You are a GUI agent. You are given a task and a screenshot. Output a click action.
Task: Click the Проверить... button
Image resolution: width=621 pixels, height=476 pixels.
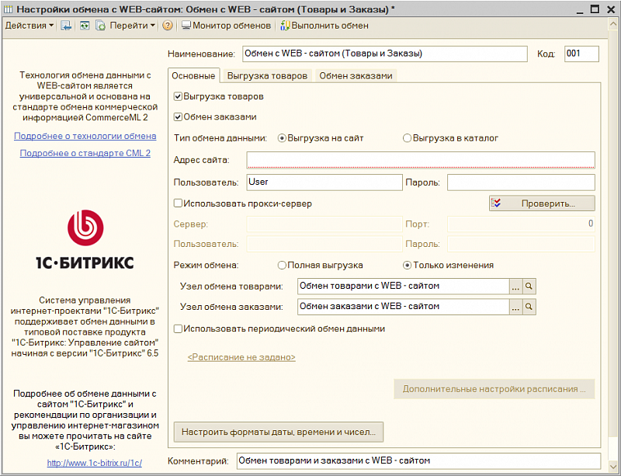542,203
